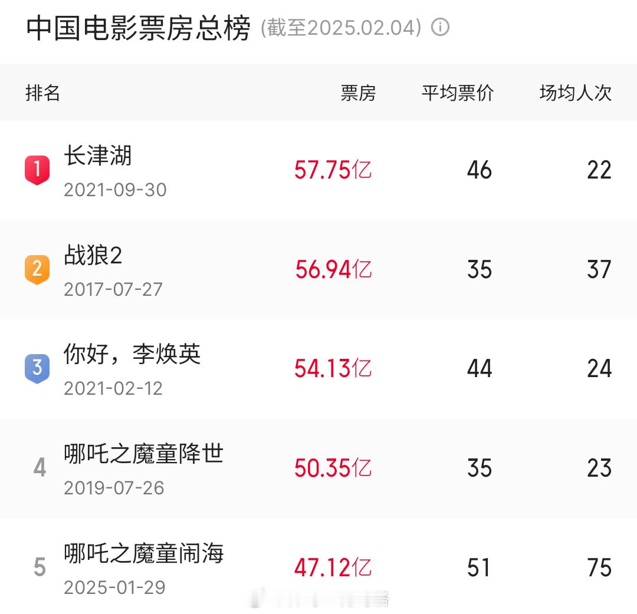Image resolution: width=637 pixels, height=614 pixels.
Task: Open the movie 哪吒之魔童闹海
Action: (144, 553)
